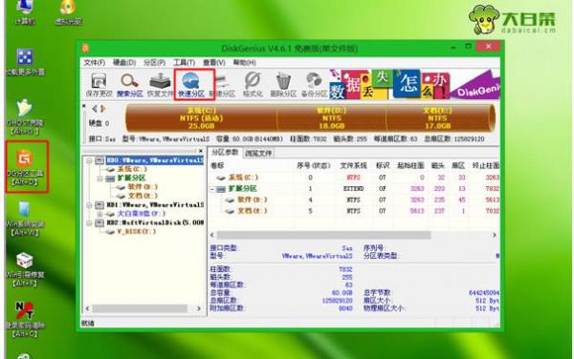Click the DiskGenius title bar app icon
This screenshot has height=359, width=574.
[x=85, y=48]
